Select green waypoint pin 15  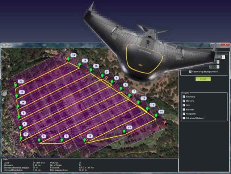tap(91, 70)
